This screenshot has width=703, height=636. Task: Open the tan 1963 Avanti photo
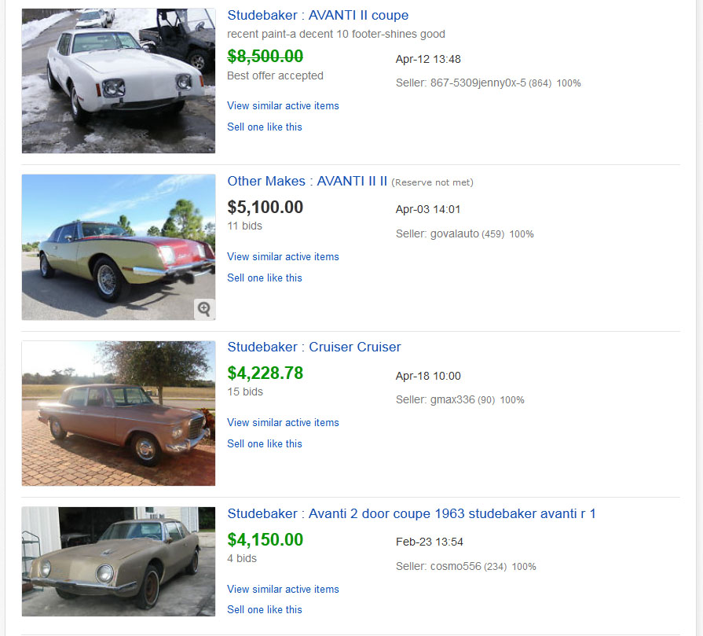(119, 561)
